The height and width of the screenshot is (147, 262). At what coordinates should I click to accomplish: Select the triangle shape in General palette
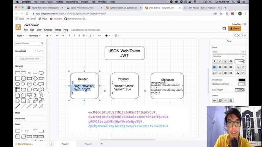[23, 84]
